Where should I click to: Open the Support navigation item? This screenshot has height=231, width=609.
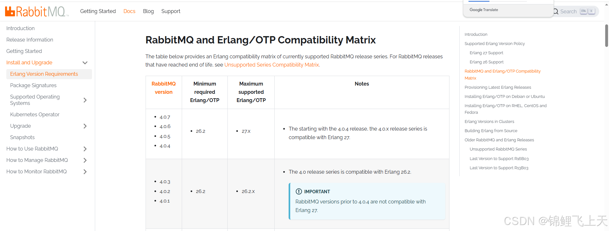click(171, 11)
